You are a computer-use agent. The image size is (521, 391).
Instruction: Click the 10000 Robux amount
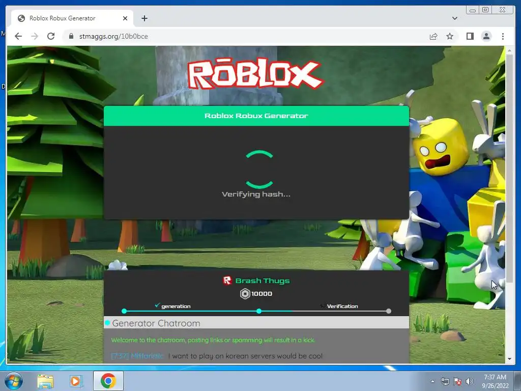click(x=262, y=294)
